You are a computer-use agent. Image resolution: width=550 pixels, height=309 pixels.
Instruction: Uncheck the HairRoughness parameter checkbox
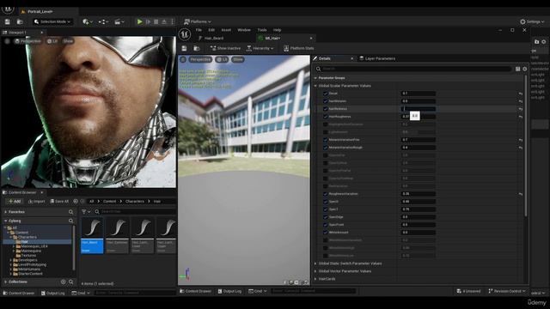pos(325,117)
